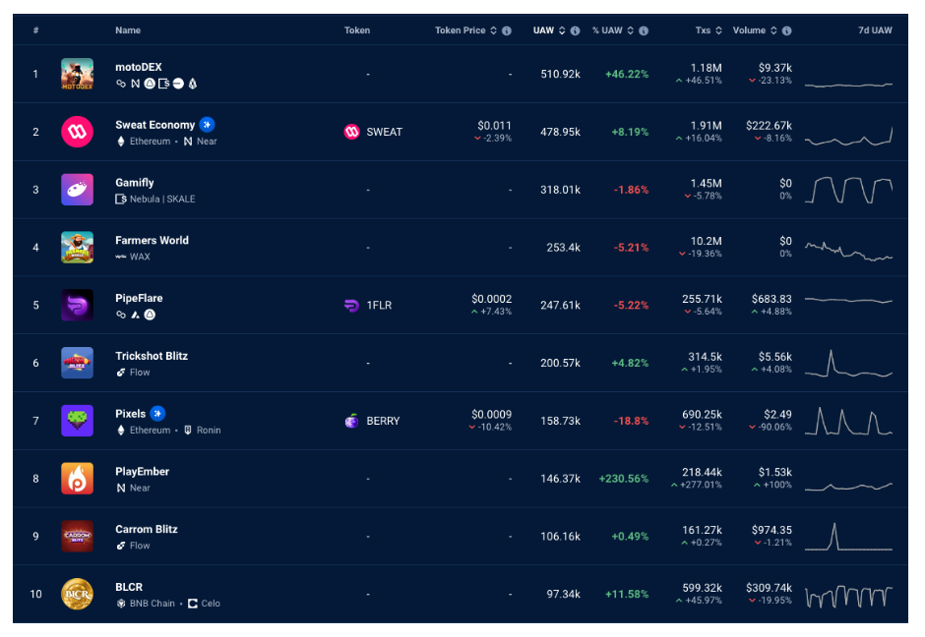Click the BERRY token icon
Viewport: 925px width, 637px height.
pos(351,421)
